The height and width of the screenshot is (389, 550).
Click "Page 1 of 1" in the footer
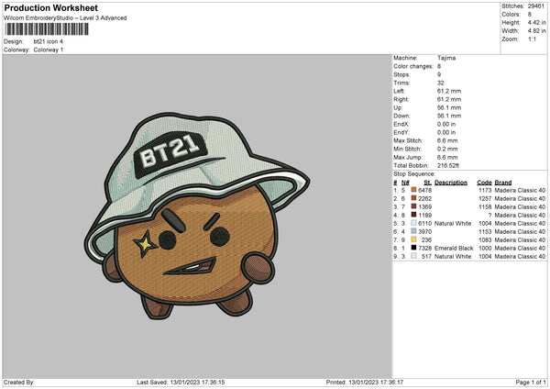click(x=531, y=382)
